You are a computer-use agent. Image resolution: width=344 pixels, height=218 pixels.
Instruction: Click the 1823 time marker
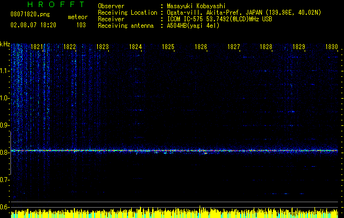[x=102, y=47]
